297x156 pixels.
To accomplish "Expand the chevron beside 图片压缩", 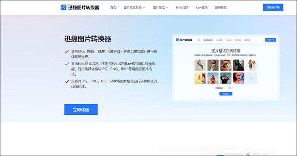I will pyautogui.click(x=167, y=8).
